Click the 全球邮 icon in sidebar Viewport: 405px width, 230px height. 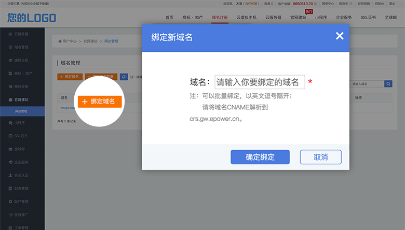click(x=10, y=149)
